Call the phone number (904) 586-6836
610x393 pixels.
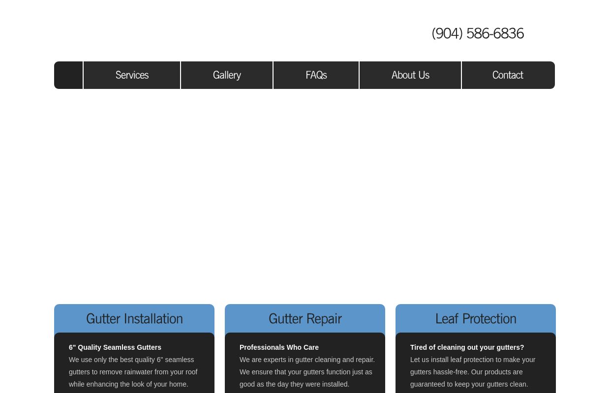[477, 33]
